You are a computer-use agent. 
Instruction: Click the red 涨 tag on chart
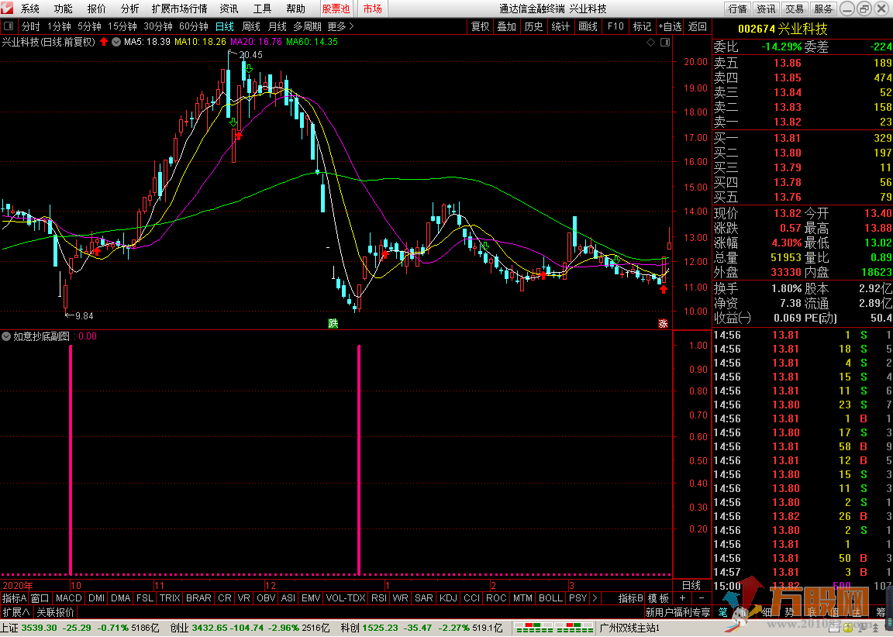coord(663,323)
